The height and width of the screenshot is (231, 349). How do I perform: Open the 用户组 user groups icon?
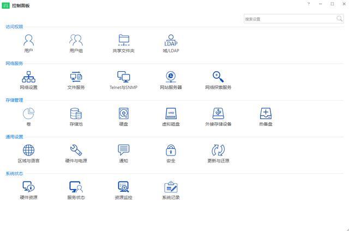tap(76, 41)
